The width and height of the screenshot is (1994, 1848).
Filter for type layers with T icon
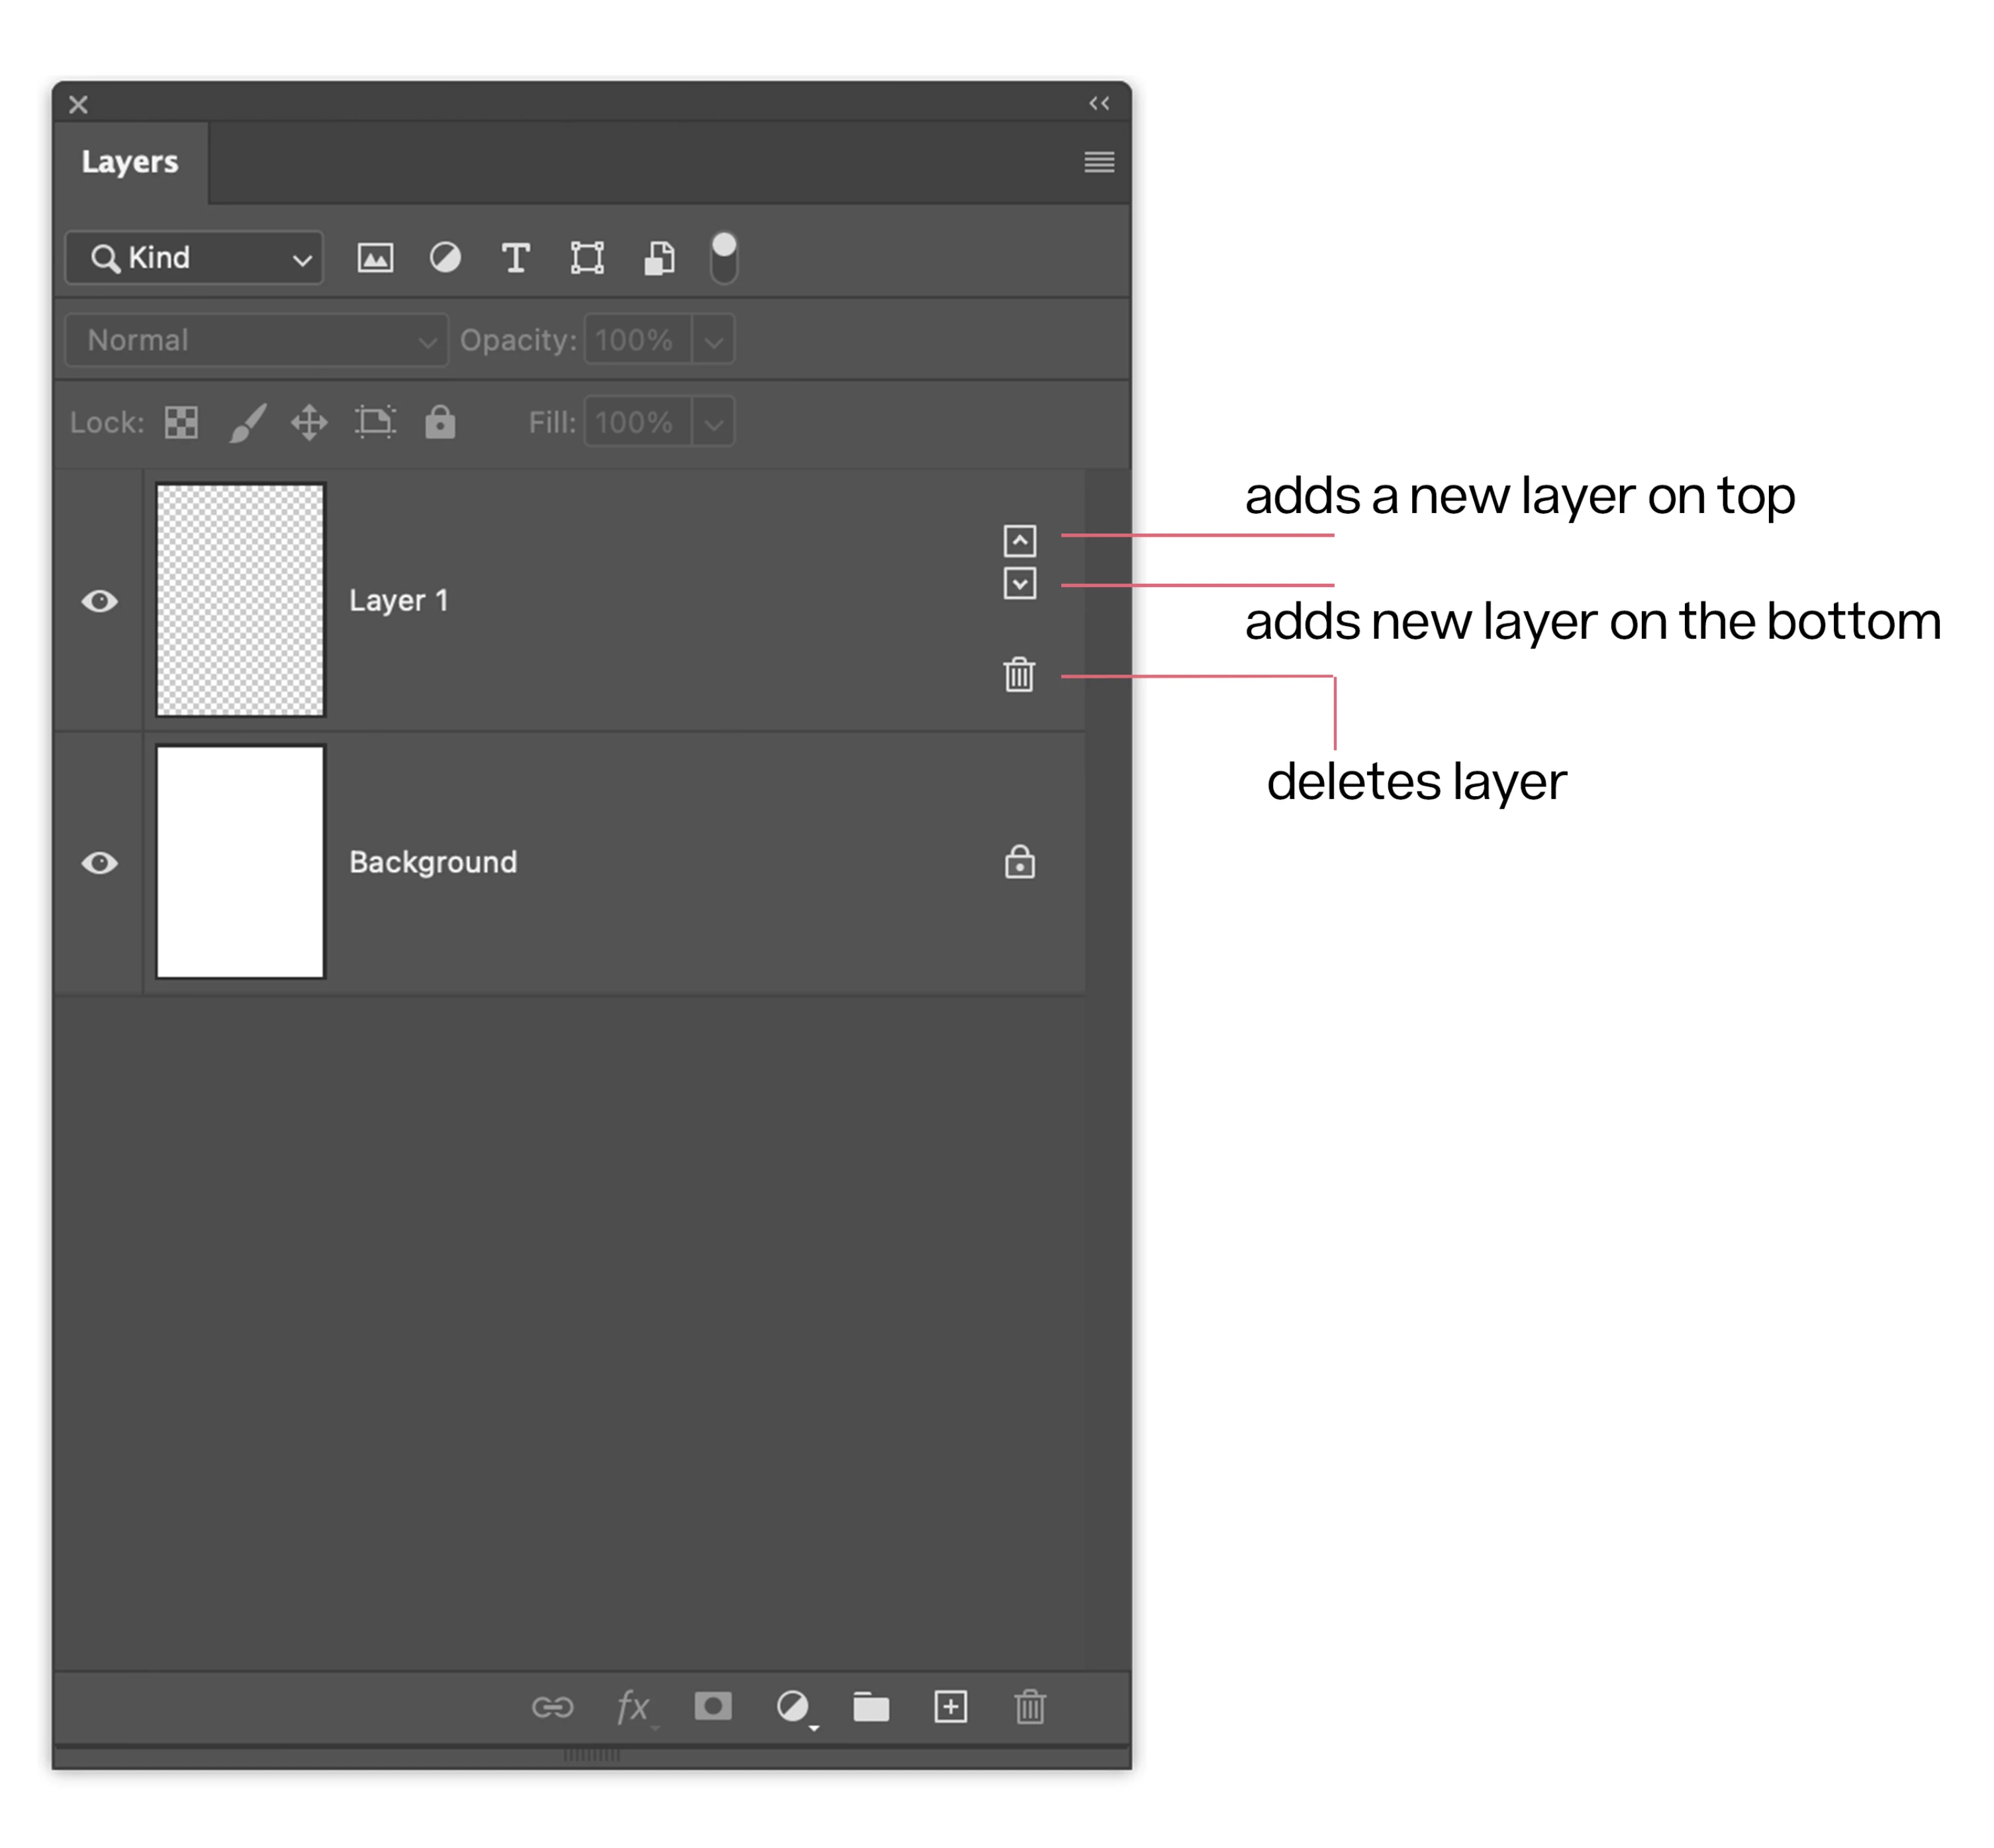[515, 258]
